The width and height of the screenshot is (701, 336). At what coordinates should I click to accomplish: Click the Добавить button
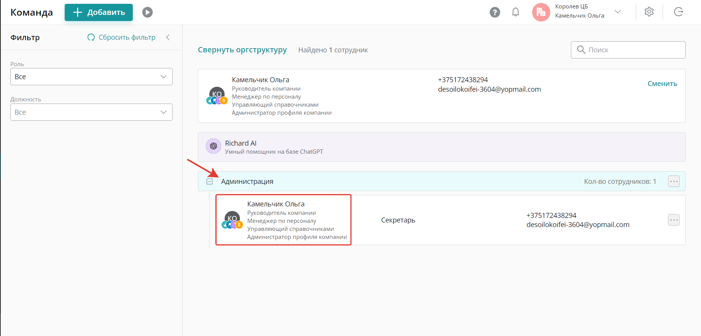pos(99,12)
